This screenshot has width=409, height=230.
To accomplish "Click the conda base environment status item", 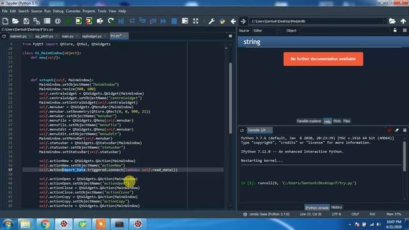I will (266, 214).
